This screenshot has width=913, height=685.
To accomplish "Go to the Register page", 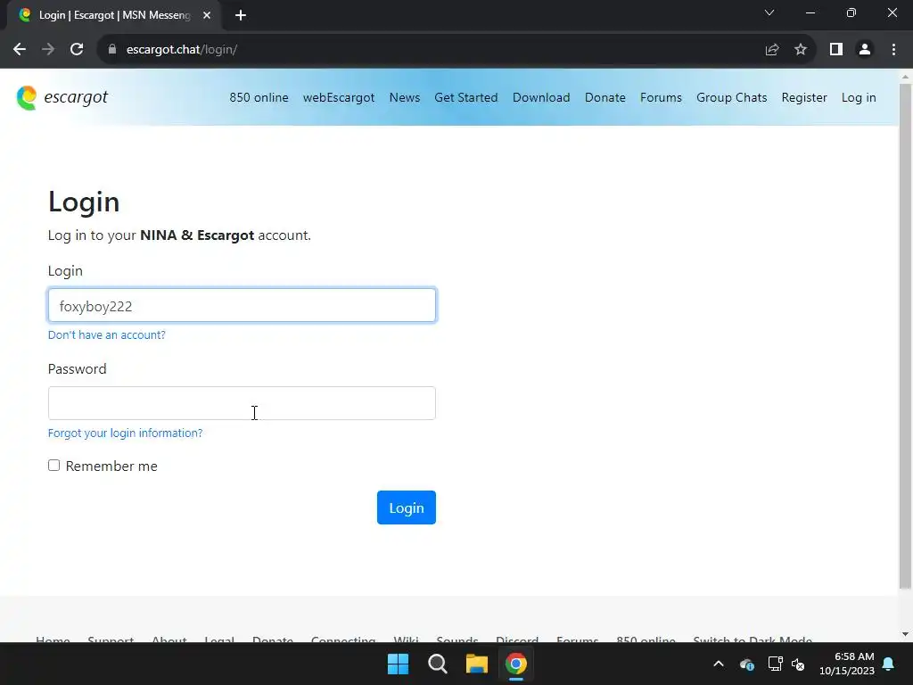I will 804,97.
